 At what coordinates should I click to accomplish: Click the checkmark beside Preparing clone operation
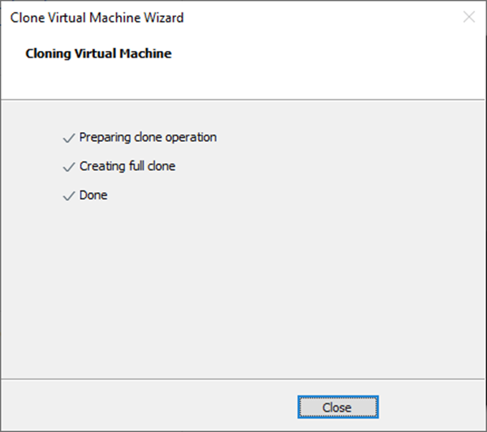[68, 139]
